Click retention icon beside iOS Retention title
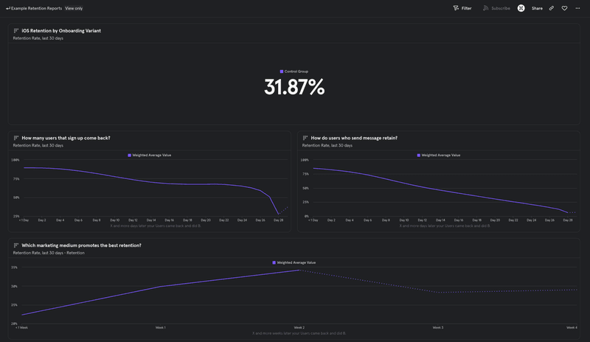 16,31
